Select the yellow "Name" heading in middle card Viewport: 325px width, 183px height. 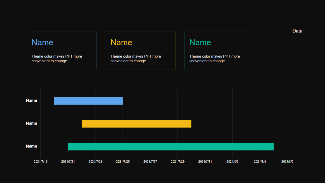(x=121, y=42)
